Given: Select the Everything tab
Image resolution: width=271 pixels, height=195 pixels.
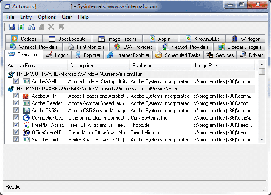Looking at the screenshot, I should tap(24, 54).
